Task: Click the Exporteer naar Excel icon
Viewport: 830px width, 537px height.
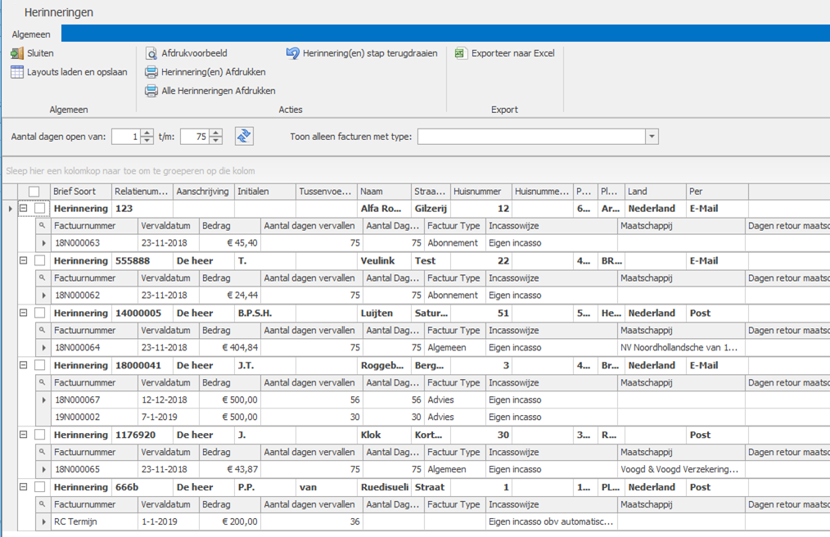Action: click(x=461, y=53)
